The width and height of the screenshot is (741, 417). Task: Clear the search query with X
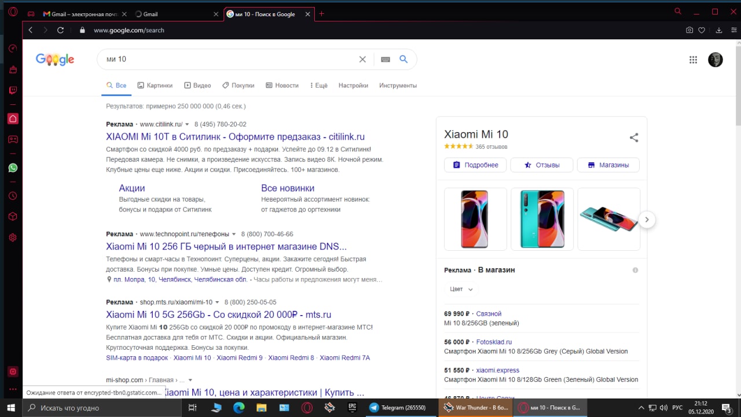pyautogui.click(x=362, y=59)
